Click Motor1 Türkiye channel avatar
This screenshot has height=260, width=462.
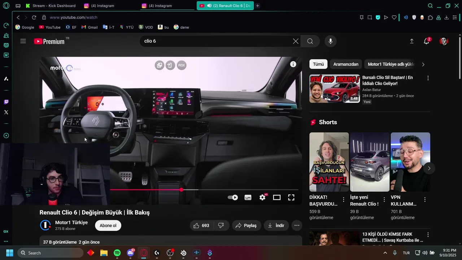coord(45,225)
